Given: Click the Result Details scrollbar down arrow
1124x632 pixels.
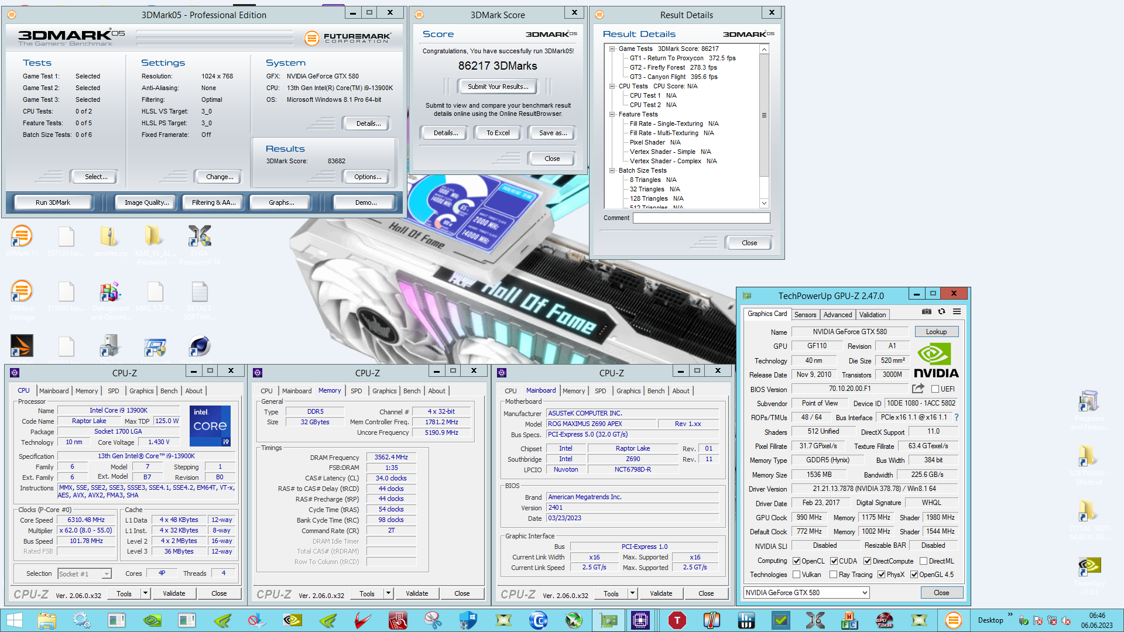Looking at the screenshot, I should click(764, 203).
